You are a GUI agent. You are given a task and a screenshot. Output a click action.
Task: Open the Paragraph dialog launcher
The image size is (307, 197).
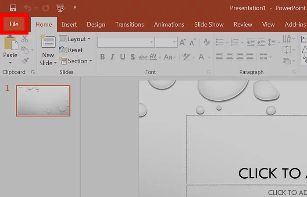[x=294, y=72]
